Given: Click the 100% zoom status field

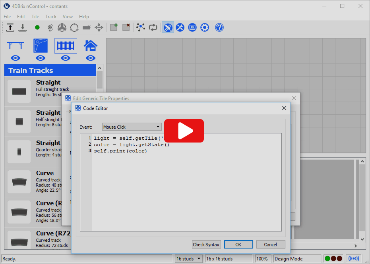Looking at the screenshot, I should click(262, 258).
